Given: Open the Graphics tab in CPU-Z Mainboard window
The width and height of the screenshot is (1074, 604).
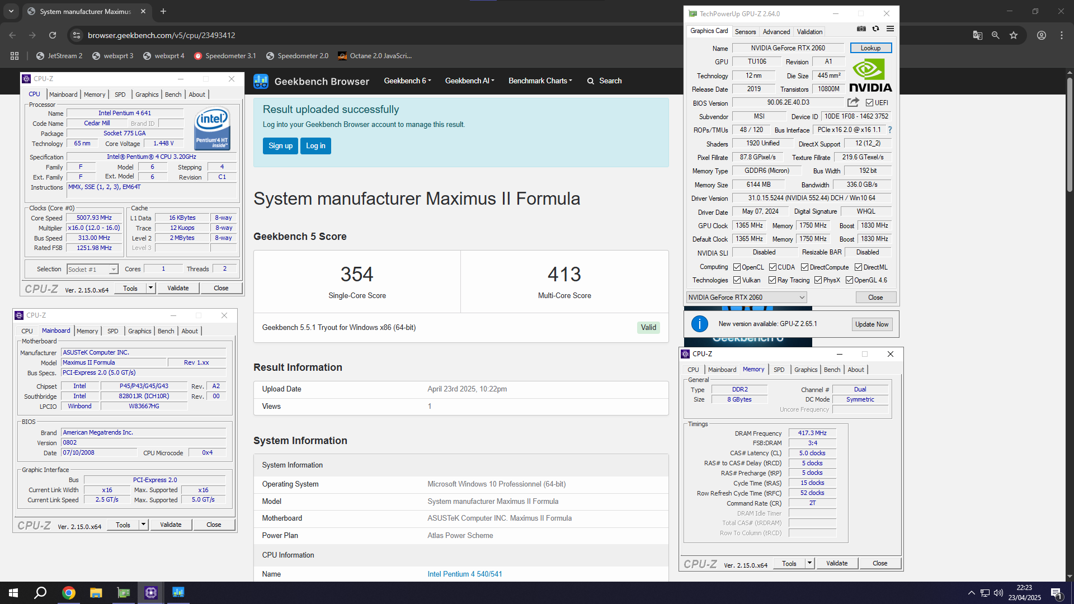Looking at the screenshot, I should (x=139, y=331).
